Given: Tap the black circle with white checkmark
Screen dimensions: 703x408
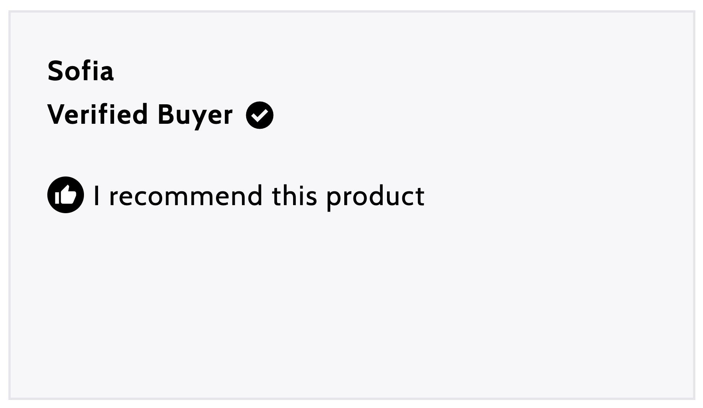Looking at the screenshot, I should pyautogui.click(x=260, y=115).
